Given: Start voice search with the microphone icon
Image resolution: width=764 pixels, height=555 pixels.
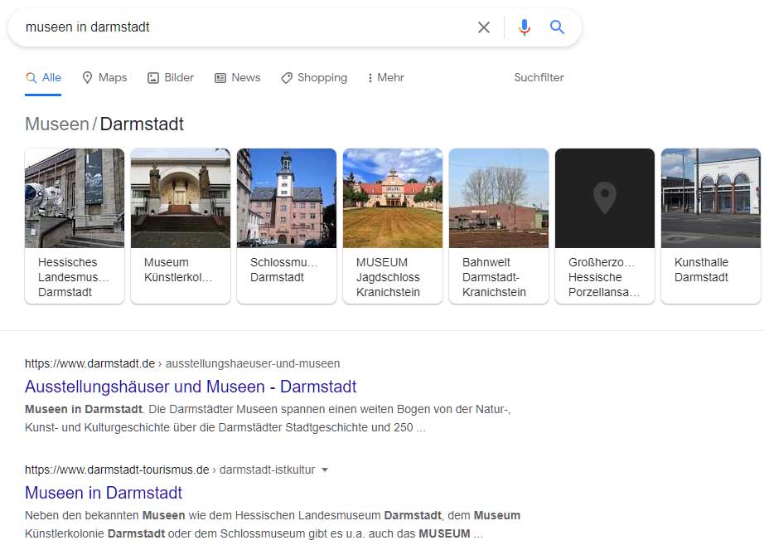Looking at the screenshot, I should [525, 27].
